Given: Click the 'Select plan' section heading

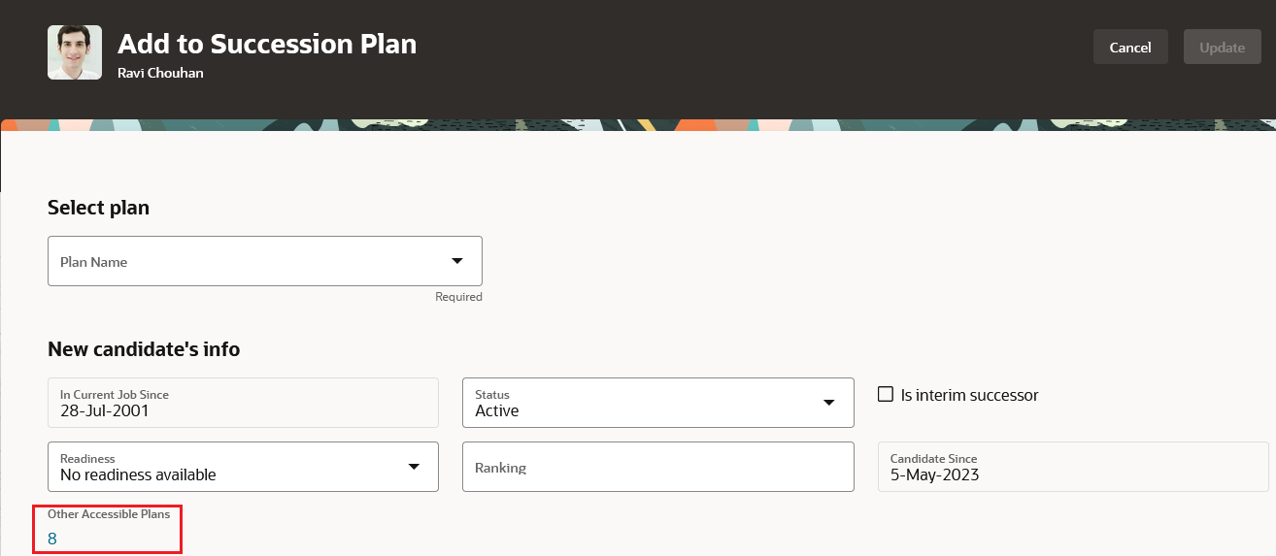Looking at the screenshot, I should tap(98, 208).
